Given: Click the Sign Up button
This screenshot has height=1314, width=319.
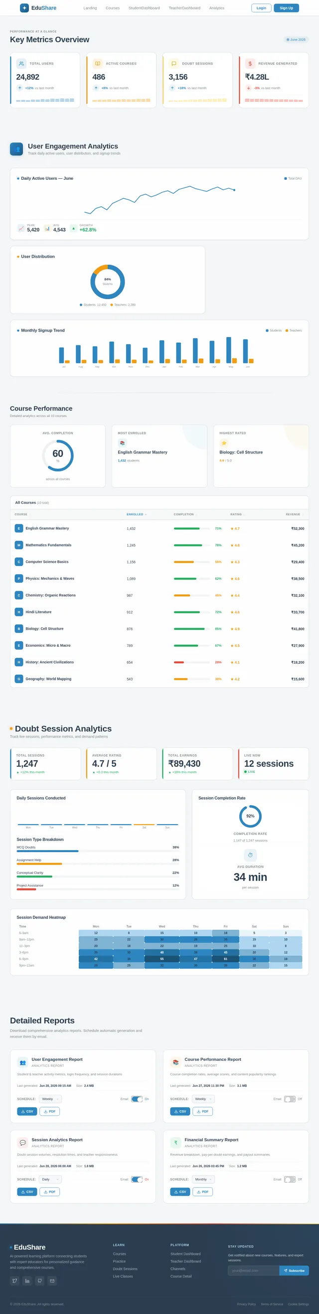Looking at the screenshot, I should [x=287, y=8].
